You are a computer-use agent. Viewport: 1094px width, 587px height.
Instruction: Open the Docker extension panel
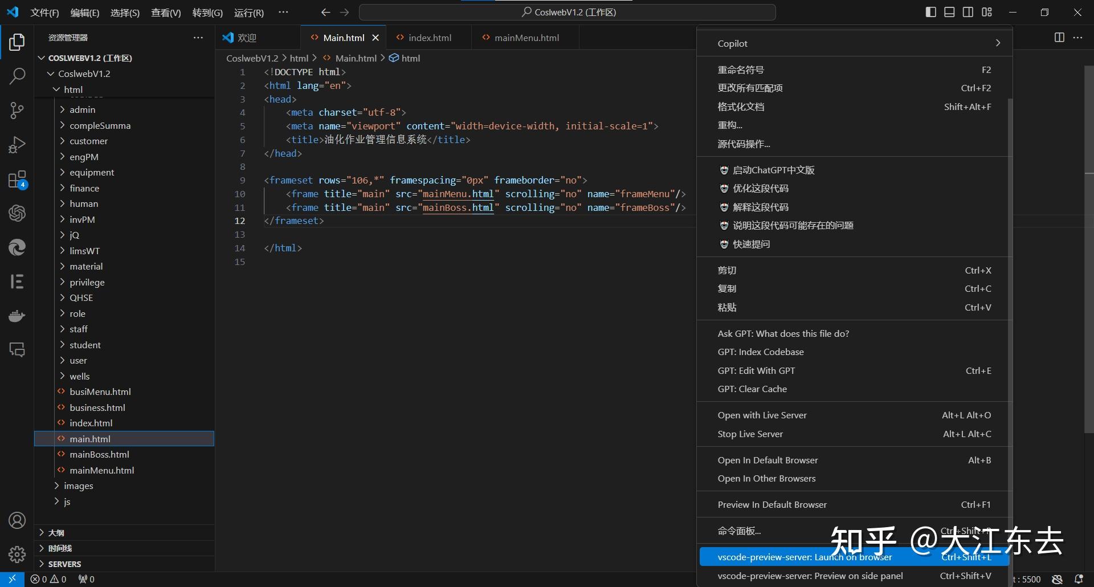coord(17,315)
